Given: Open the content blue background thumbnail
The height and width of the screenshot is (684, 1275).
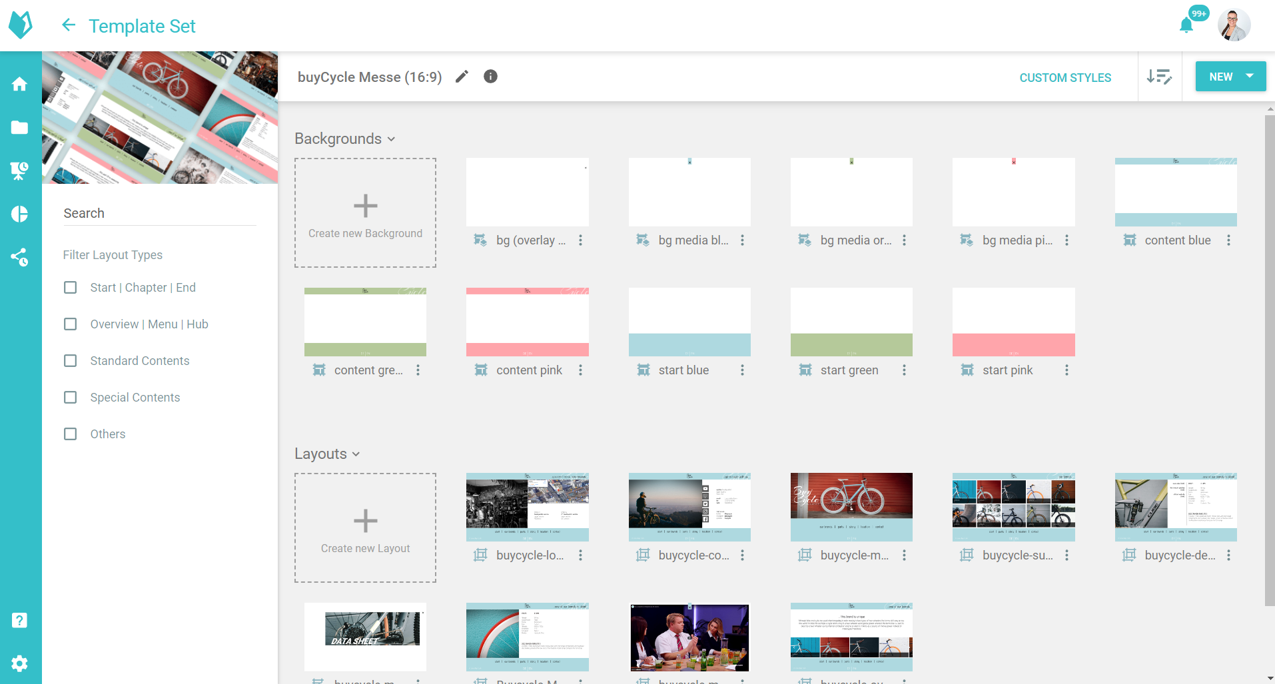Looking at the screenshot, I should tap(1176, 192).
